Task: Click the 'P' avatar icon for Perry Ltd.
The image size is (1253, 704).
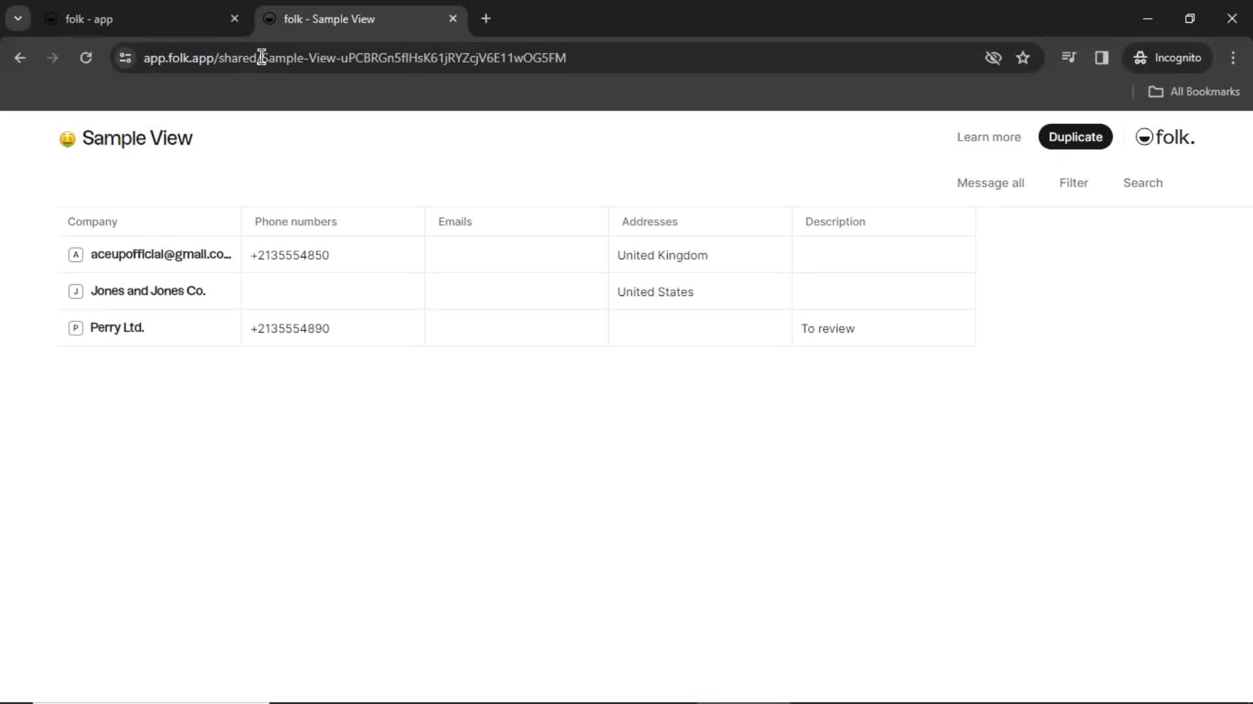Action: [x=75, y=327]
